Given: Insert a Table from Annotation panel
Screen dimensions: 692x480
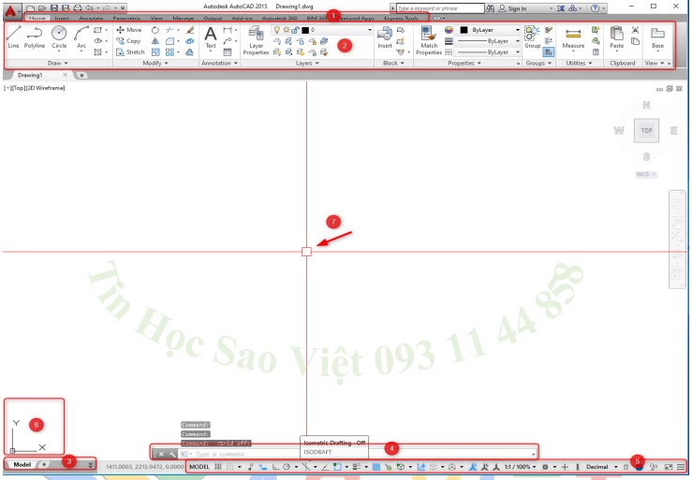Looking at the screenshot, I should click(228, 52).
